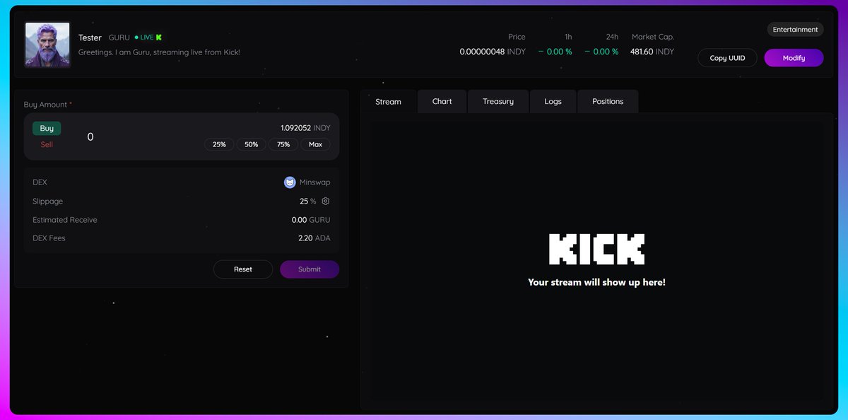Screen dimensions: 848x420
Task: Select the Buy toggle
Action: 47,129
